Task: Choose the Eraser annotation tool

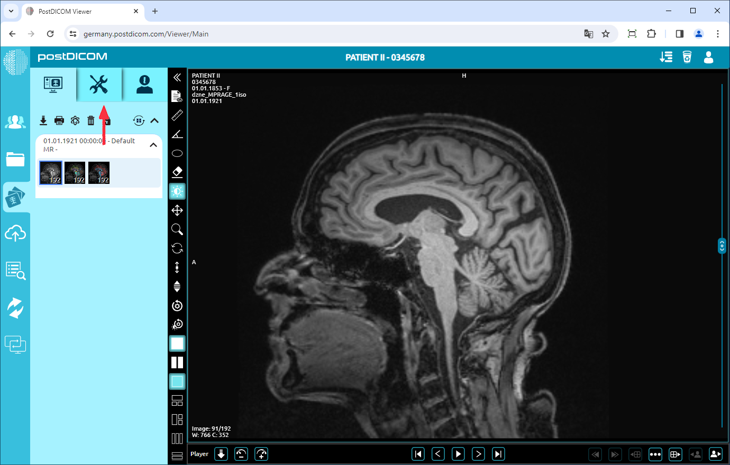Action: [x=177, y=172]
